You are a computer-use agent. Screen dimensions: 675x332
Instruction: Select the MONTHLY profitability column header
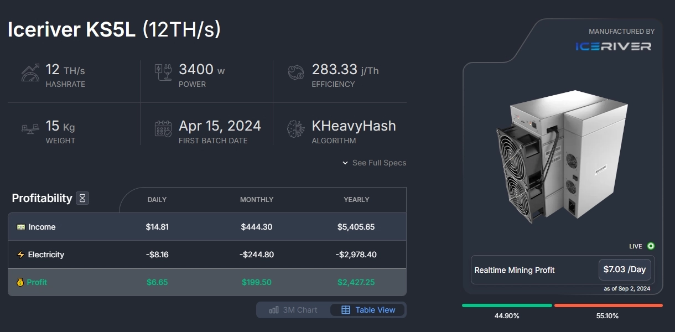(x=257, y=200)
